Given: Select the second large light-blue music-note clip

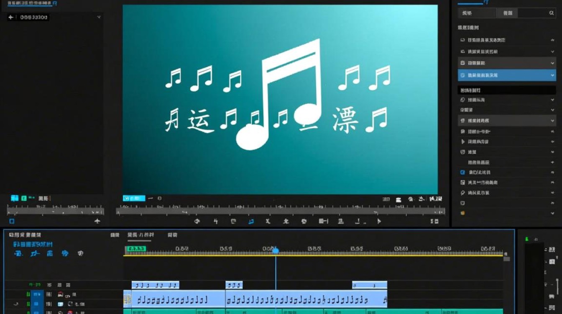Looking at the screenshot, I should pos(307,300).
